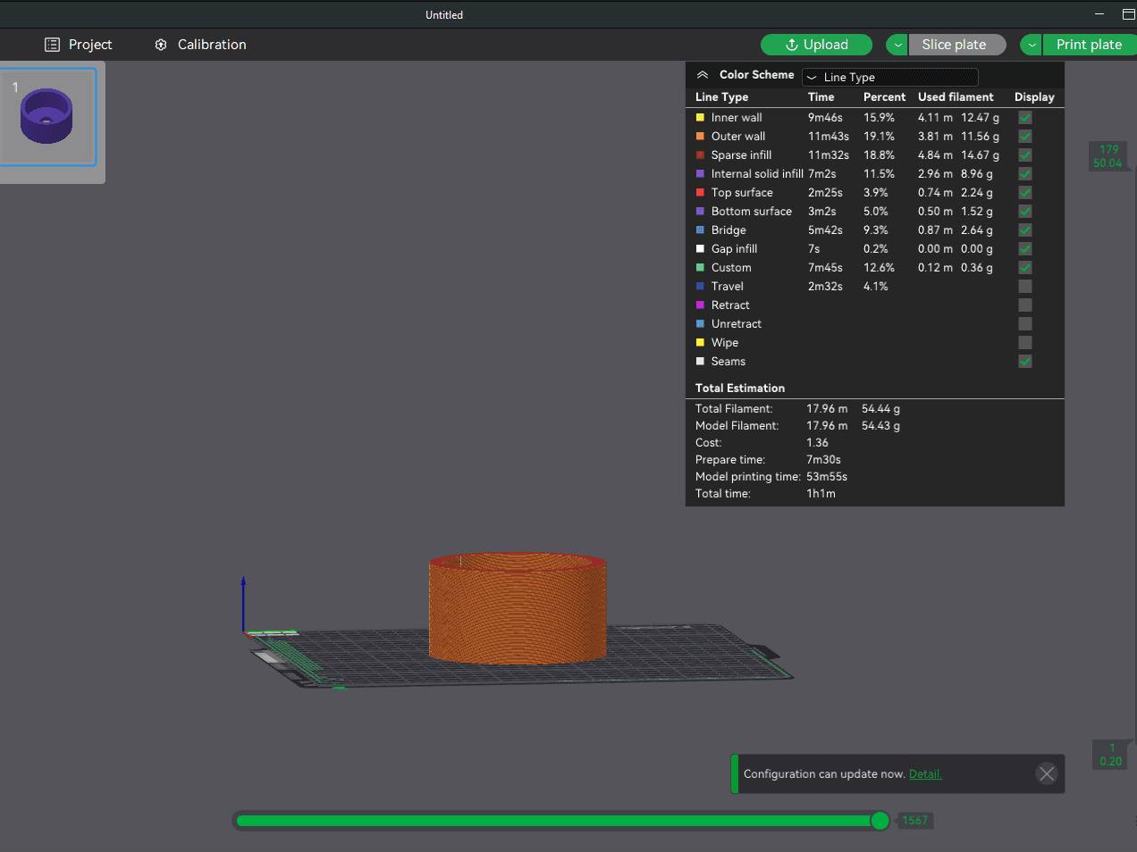Open the Detail link in notification
The width and height of the screenshot is (1137, 852).
(925, 774)
